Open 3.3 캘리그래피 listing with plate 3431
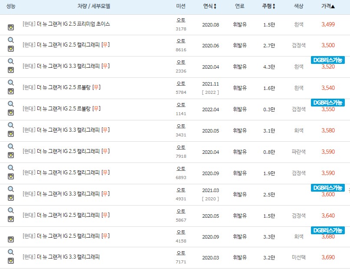This screenshot has height=269, width=350. 66,130
